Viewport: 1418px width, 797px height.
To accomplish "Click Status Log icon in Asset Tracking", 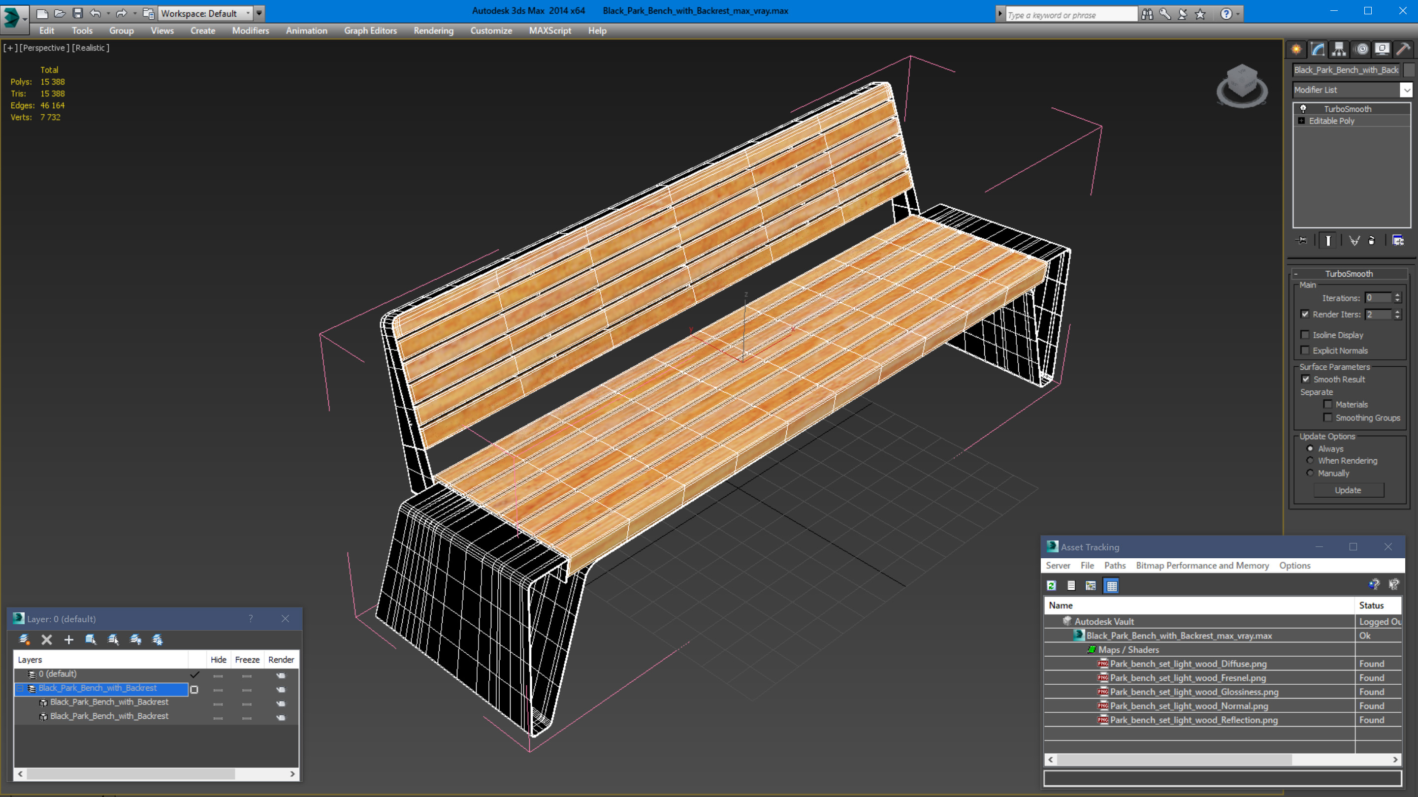I will tap(1071, 586).
